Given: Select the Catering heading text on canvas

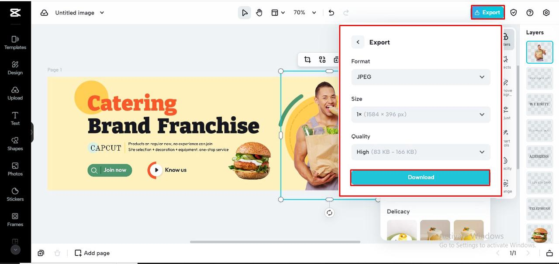Looking at the screenshot, I should [x=132, y=104].
